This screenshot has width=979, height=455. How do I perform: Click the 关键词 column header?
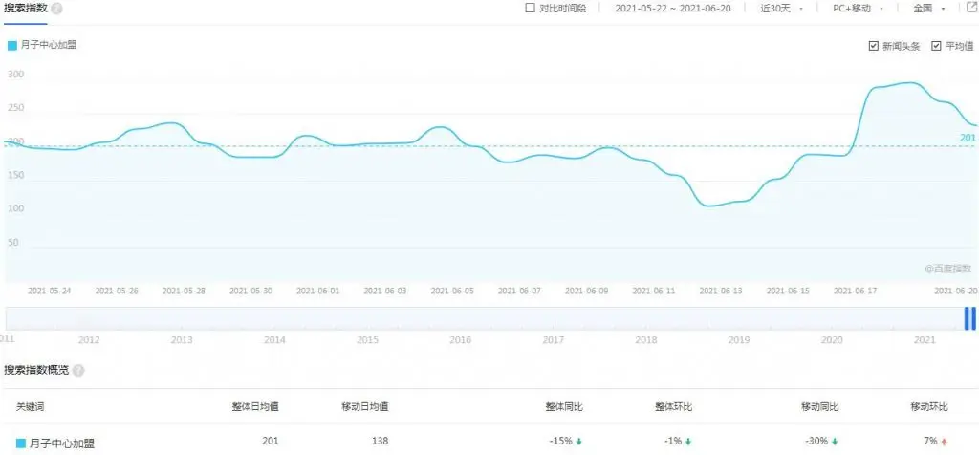(30, 407)
